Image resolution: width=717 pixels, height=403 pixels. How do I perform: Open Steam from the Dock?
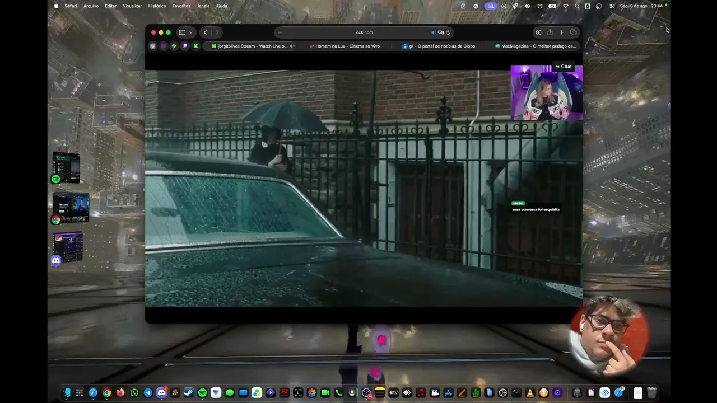189,393
